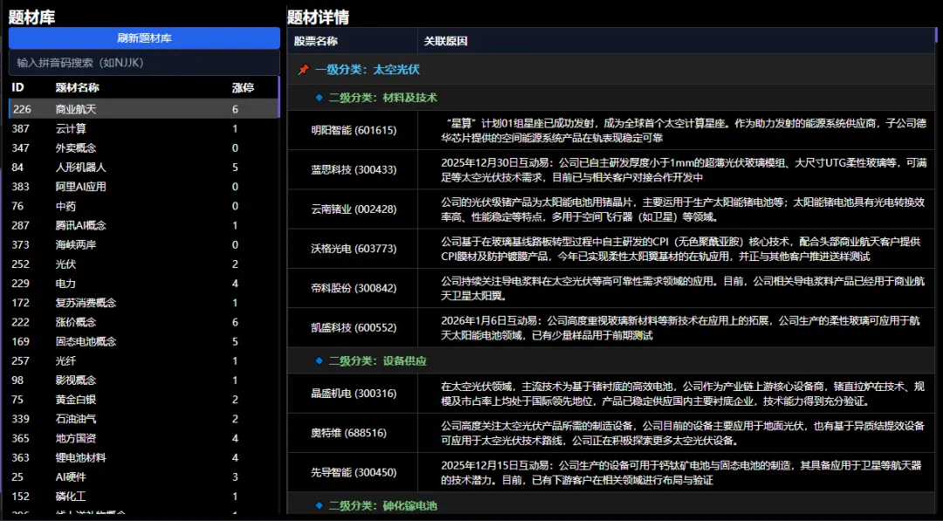Select the 商业航天 theme row
The image size is (943, 521).
point(144,109)
